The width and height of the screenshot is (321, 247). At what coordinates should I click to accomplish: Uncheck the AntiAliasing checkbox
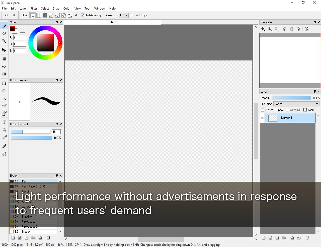click(83, 15)
